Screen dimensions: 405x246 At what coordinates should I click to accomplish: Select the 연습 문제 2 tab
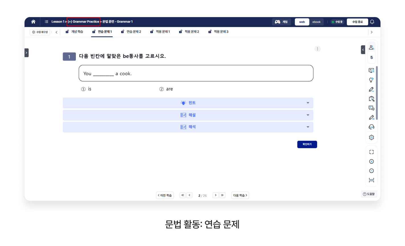(131, 32)
